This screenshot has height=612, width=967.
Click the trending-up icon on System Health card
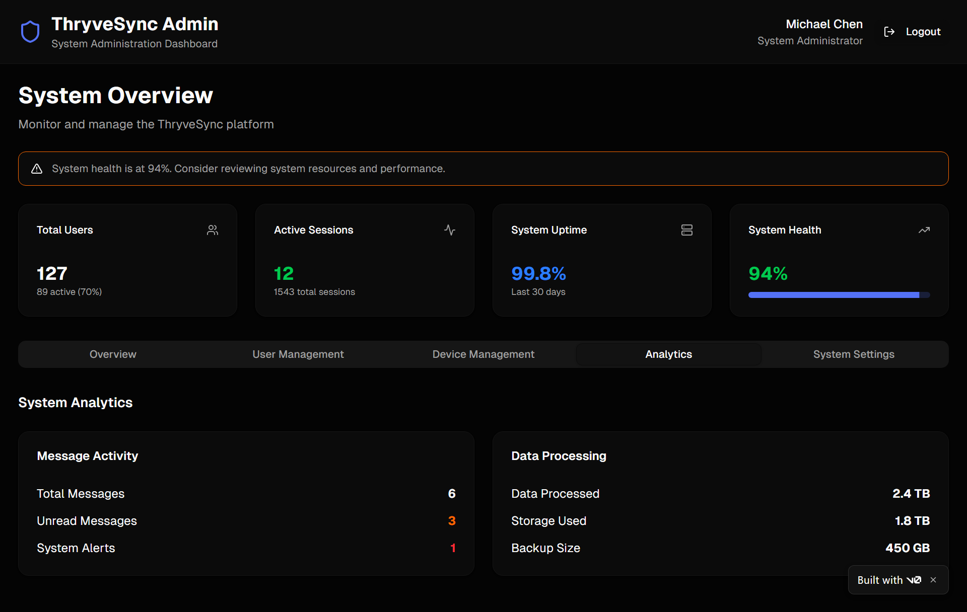pyautogui.click(x=924, y=230)
